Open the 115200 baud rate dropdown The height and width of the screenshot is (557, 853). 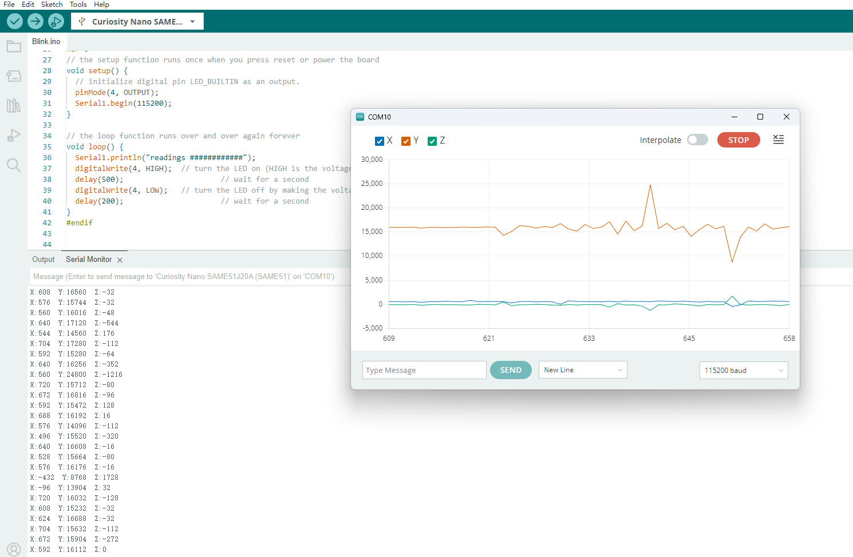744,370
